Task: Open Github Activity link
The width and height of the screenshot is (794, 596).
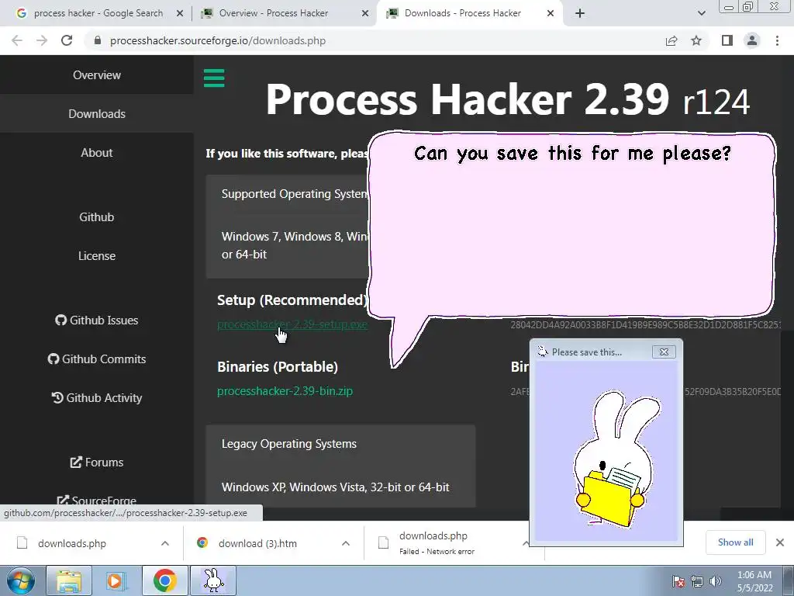Action: (x=97, y=398)
